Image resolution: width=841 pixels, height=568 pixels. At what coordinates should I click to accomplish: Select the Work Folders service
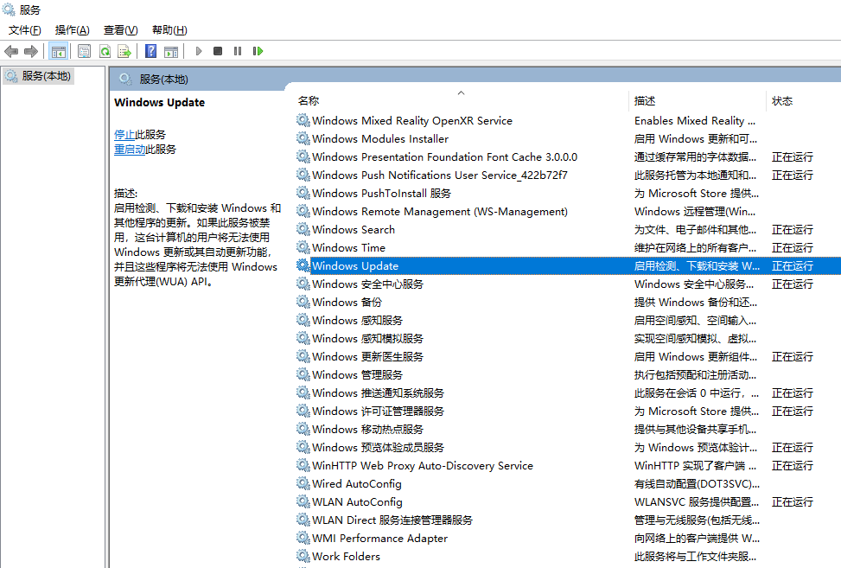[x=568, y=556]
